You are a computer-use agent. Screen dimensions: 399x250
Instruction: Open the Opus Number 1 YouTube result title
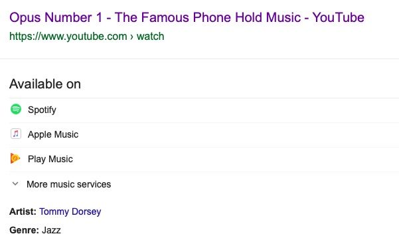coord(187,17)
